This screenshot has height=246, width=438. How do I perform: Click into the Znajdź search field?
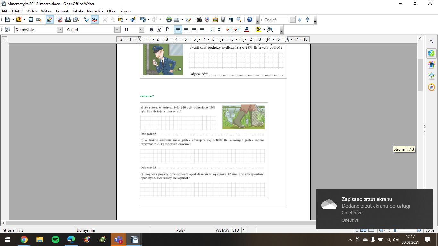click(276, 20)
